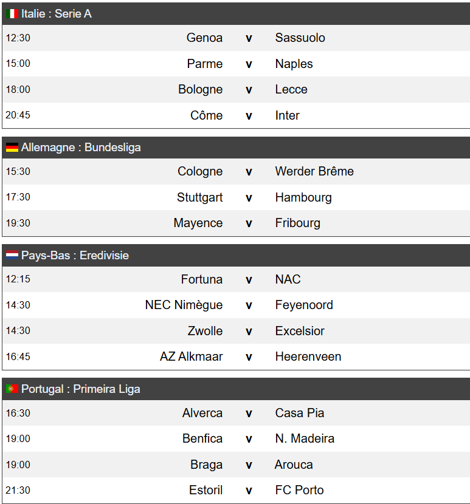Select the AZ Alkmaar team name
The width and height of the screenshot is (470, 504).
click(191, 356)
